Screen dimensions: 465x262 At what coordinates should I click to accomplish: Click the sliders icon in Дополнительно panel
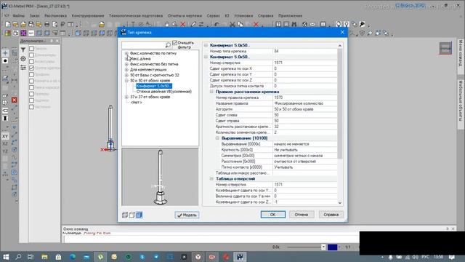pos(23,68)
